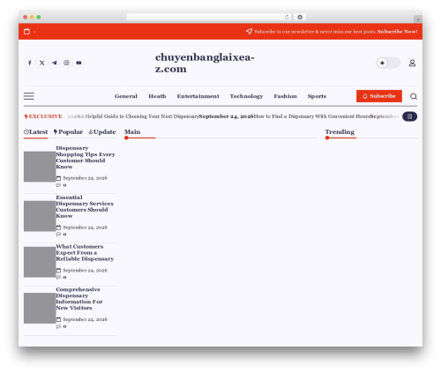441x373 pixels.
Task: Open the Sports menu item
Action: [x=317, y=96]
